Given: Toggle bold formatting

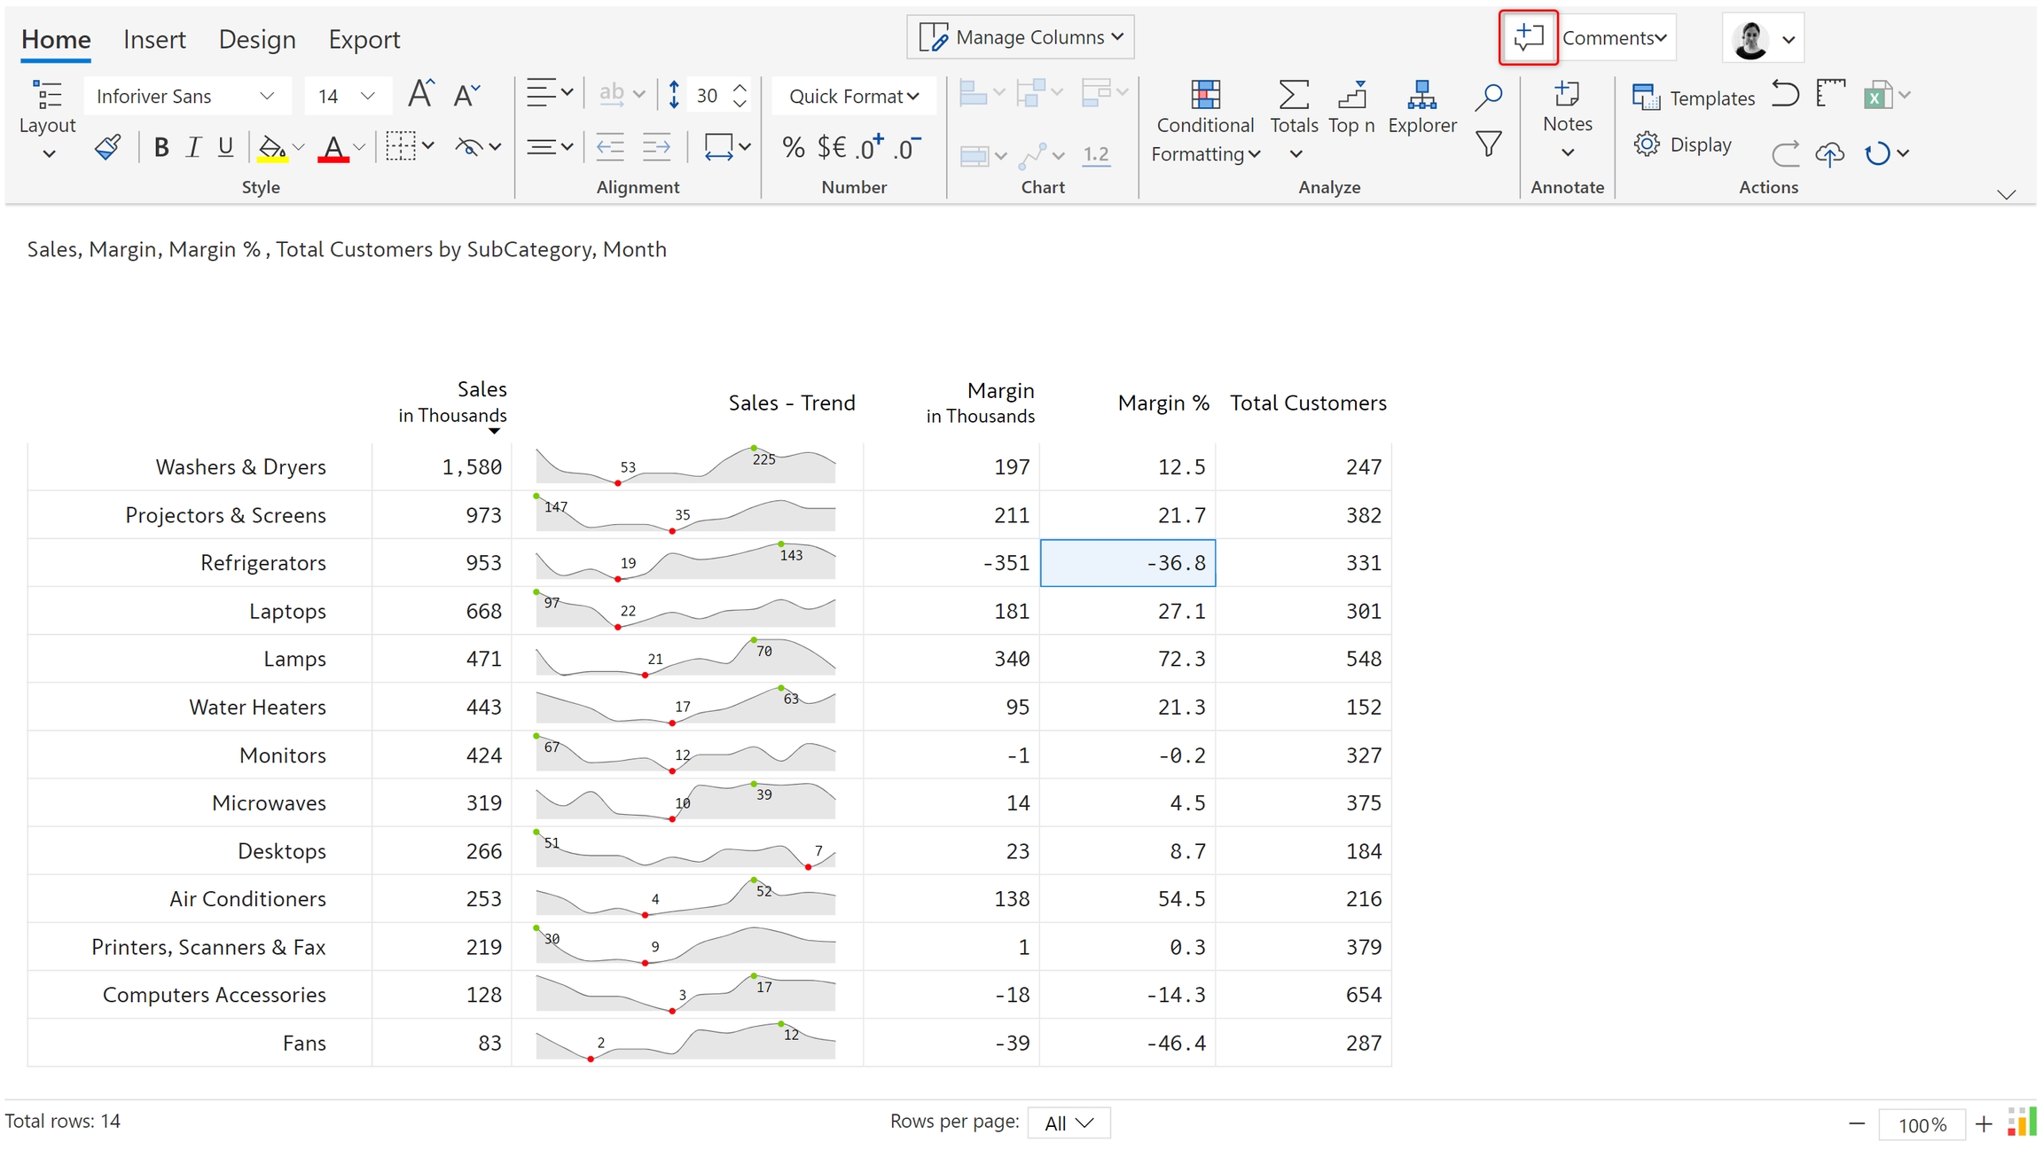Looking at the screenshot, I should click(x=160, y=147).
